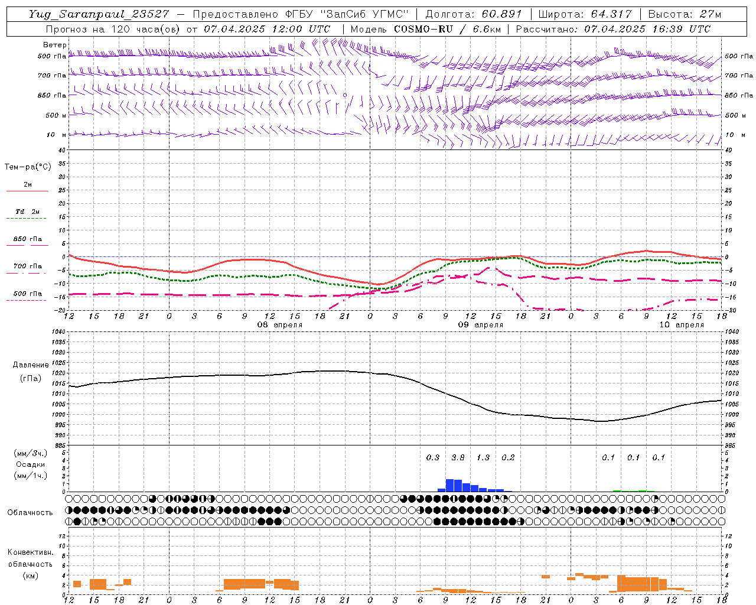Click '700 гПа' in the temperature legend
The width and height of the screenshot is (756, 605).
pyautogui.click(x=28, y=266)
